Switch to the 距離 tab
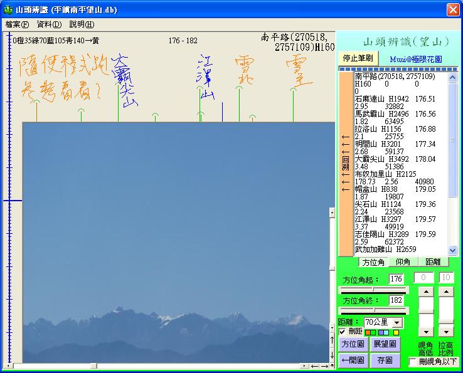The height and width of the screenshot is (373, 463). coord(433,262)
